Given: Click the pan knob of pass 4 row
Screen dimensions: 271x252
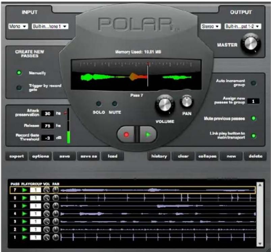Looking at the screenshot, I should (56, 213).
